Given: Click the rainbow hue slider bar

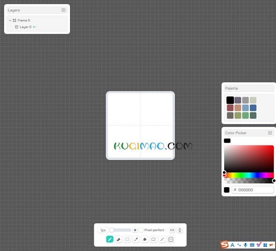Looking at the screenshot, I should [x=249, y=175].
